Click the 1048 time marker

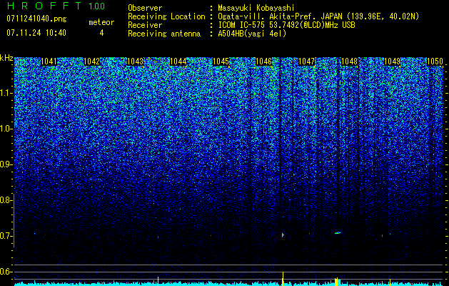[x=349, y=61]
